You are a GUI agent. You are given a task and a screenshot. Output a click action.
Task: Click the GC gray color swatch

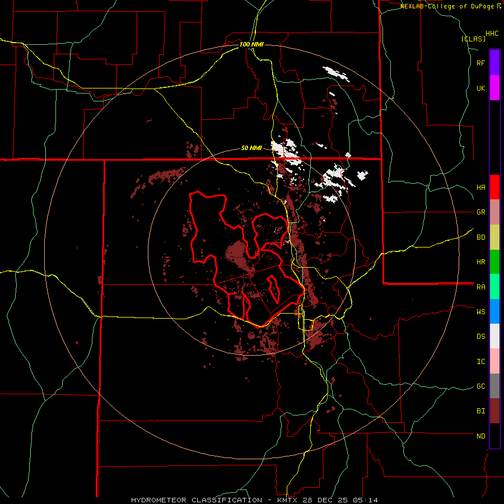(x=494, y=386)
